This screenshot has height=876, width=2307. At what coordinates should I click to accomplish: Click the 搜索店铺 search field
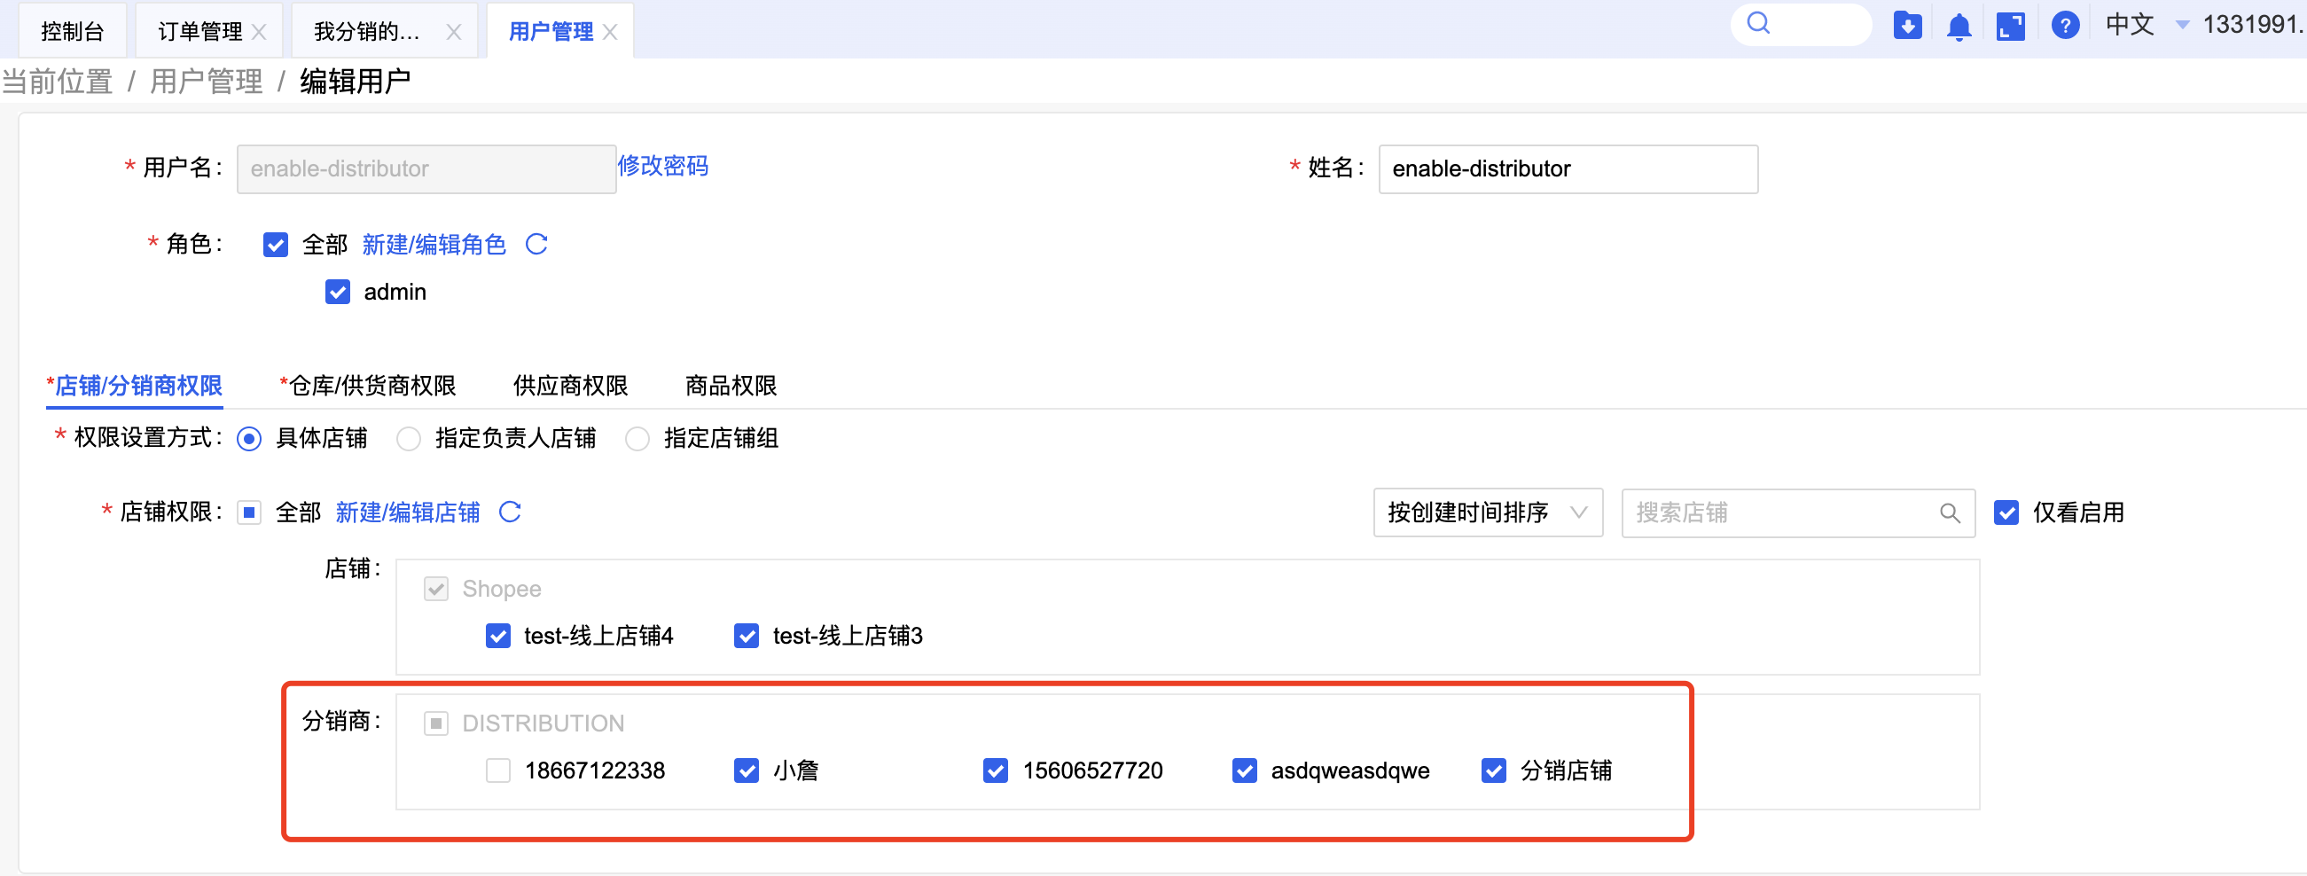(x=1798, y=513)
